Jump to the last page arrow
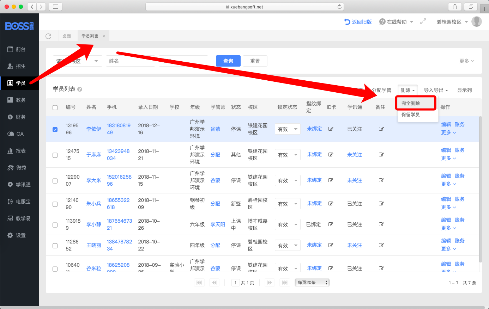The height and width of the screenshot is (309, 489). pos(284,283)
